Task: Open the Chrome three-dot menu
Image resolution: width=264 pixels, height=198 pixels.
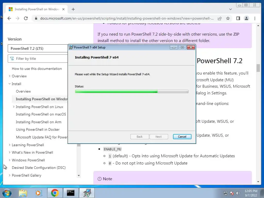Action: tap(255, 18)
